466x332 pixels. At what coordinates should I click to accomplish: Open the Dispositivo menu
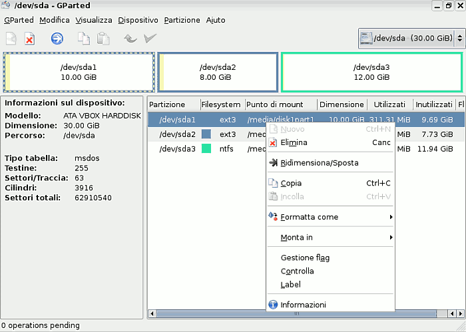(138, 20)
